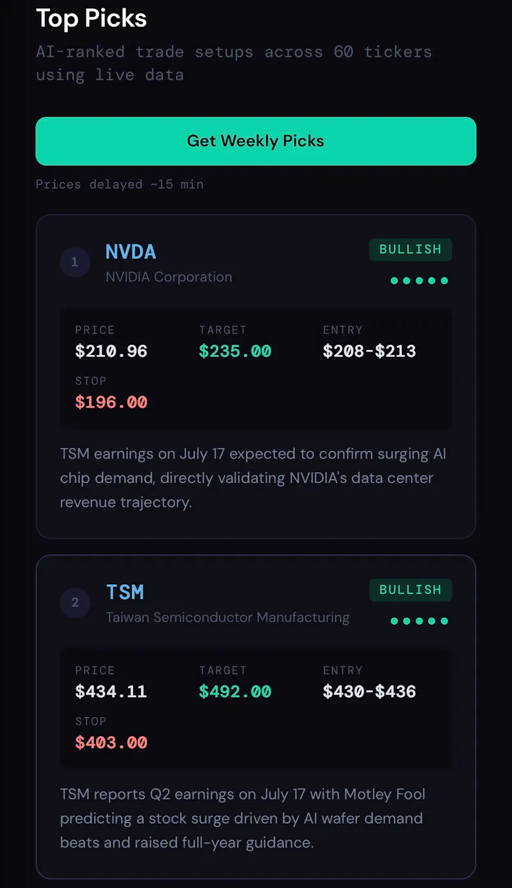Click the BULLISH badge on TSM card
512x888 pixels.
tap(411, 590)
